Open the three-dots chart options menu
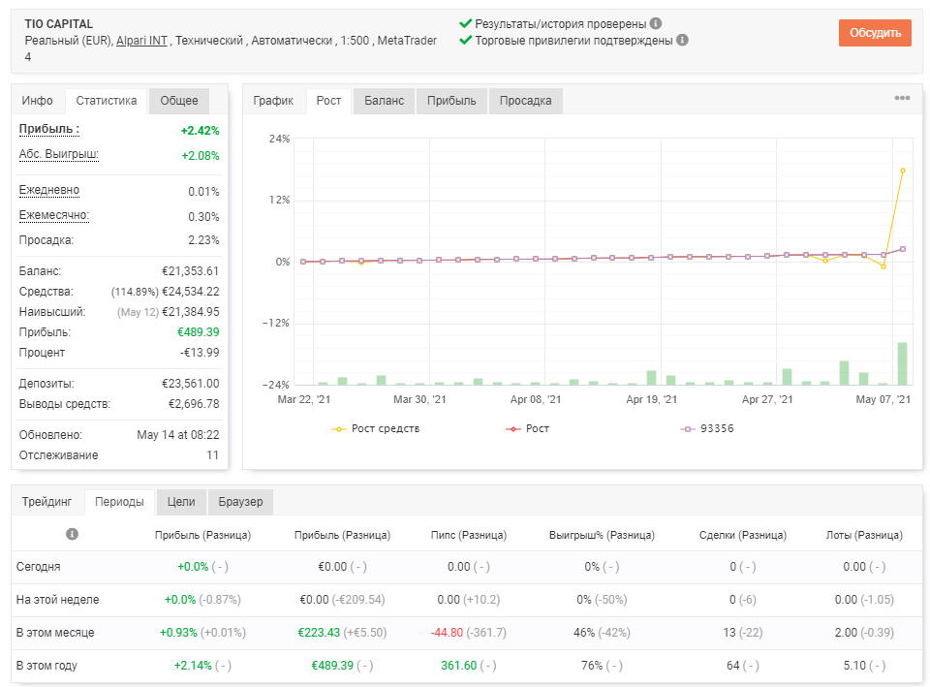 pos(902,98)
